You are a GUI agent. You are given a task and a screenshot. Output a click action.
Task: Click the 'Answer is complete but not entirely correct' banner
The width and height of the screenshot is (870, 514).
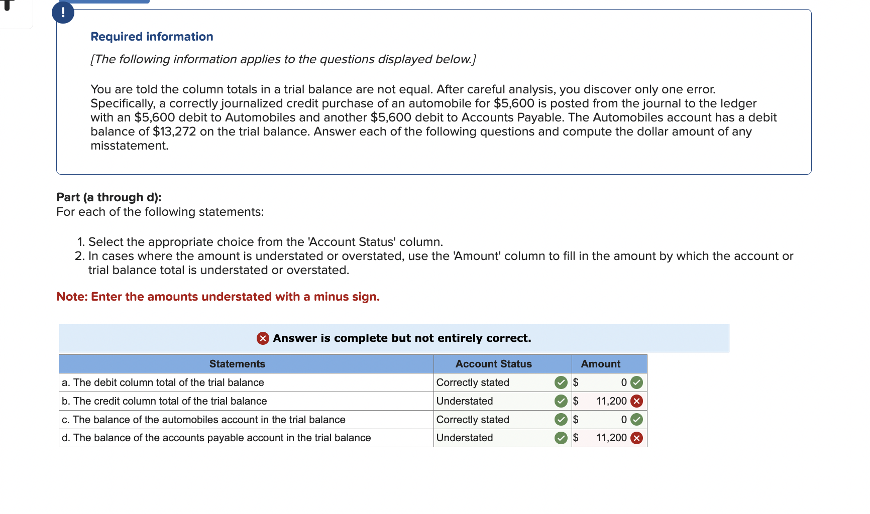[394, 339]
